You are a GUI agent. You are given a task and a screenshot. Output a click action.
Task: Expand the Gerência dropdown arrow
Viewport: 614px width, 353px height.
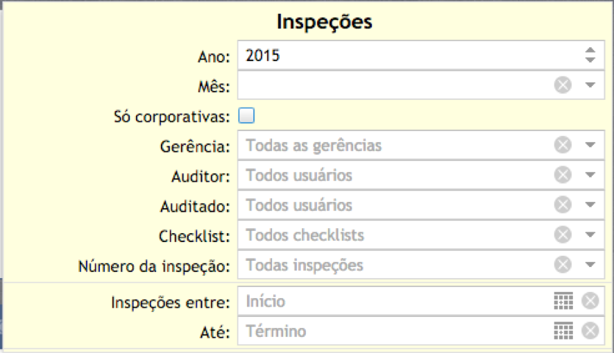(590, 145)
